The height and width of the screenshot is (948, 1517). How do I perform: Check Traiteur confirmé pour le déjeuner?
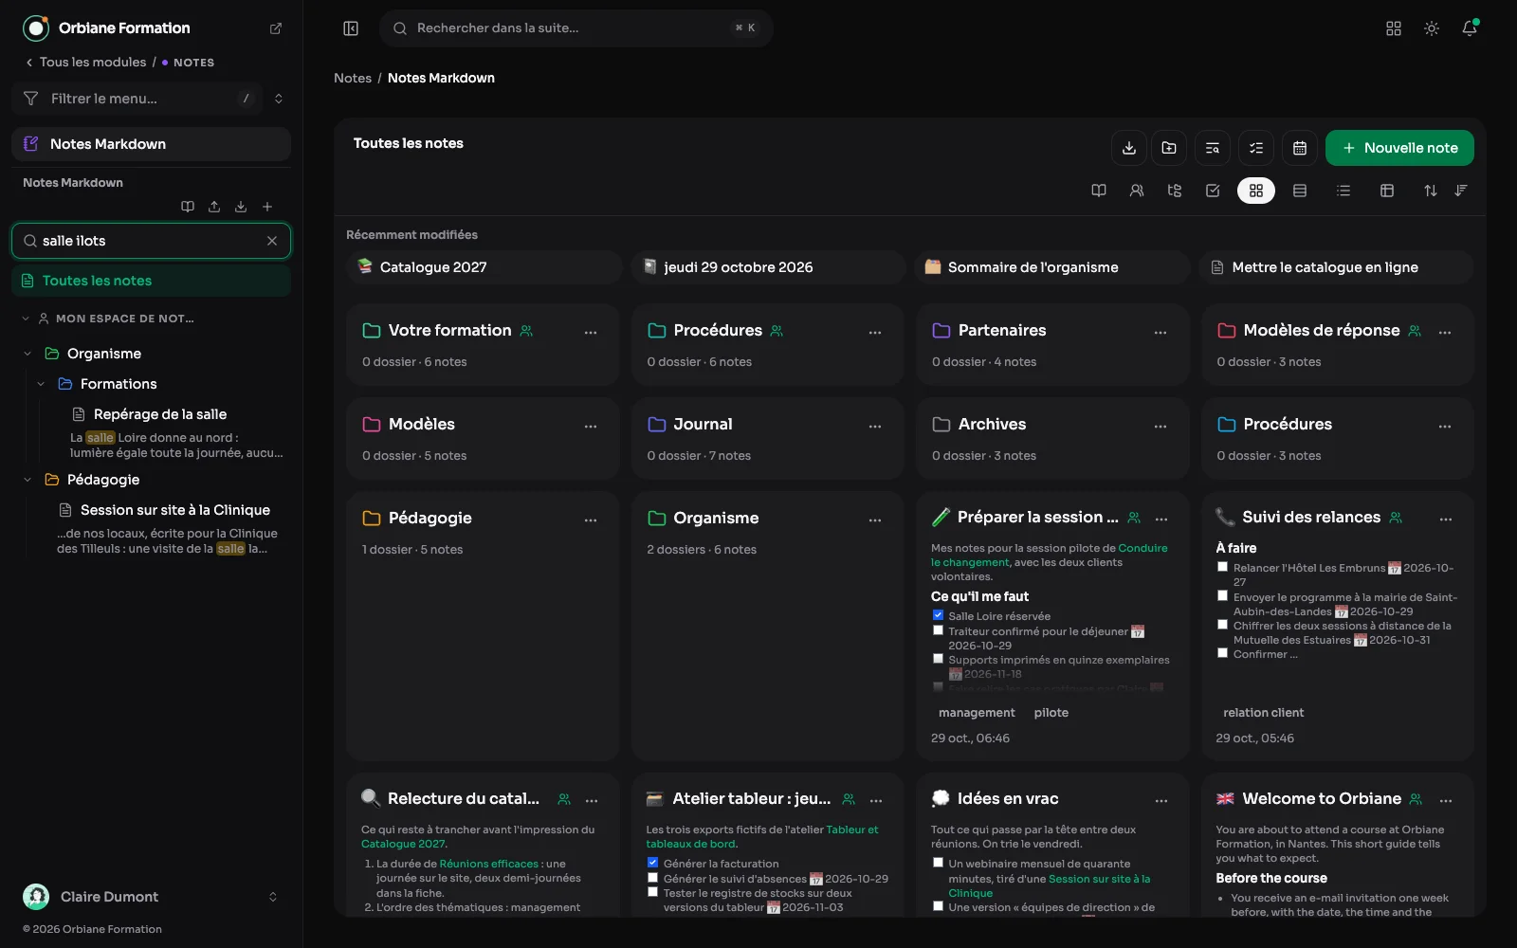(938, 630)
